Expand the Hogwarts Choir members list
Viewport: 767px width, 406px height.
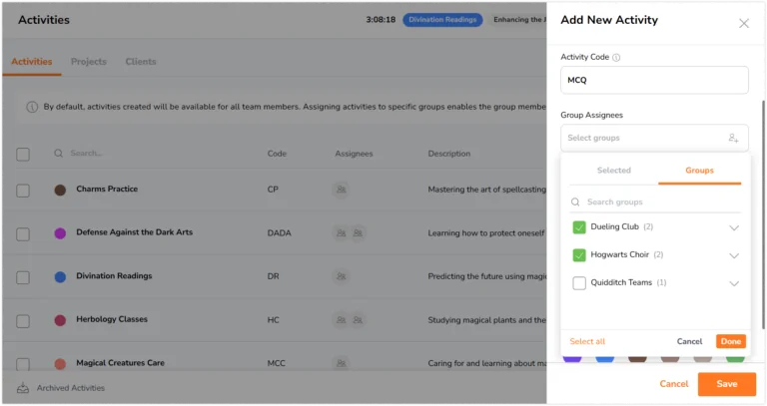(x=734, y=255)
